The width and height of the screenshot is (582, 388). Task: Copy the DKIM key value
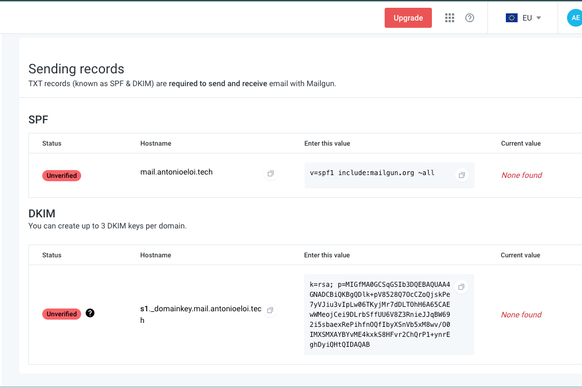pyautogui.click(x=460, y=287)
